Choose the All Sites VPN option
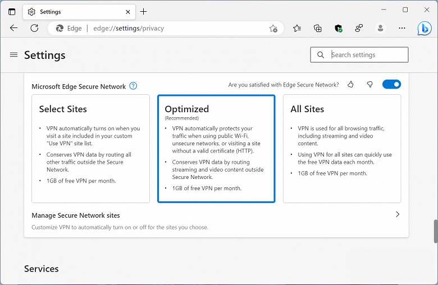This screenshot has width=438, height=285. click(341, 148)
